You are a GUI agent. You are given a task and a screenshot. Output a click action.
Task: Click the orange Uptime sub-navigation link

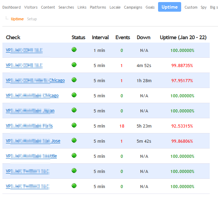pos(17,19)
